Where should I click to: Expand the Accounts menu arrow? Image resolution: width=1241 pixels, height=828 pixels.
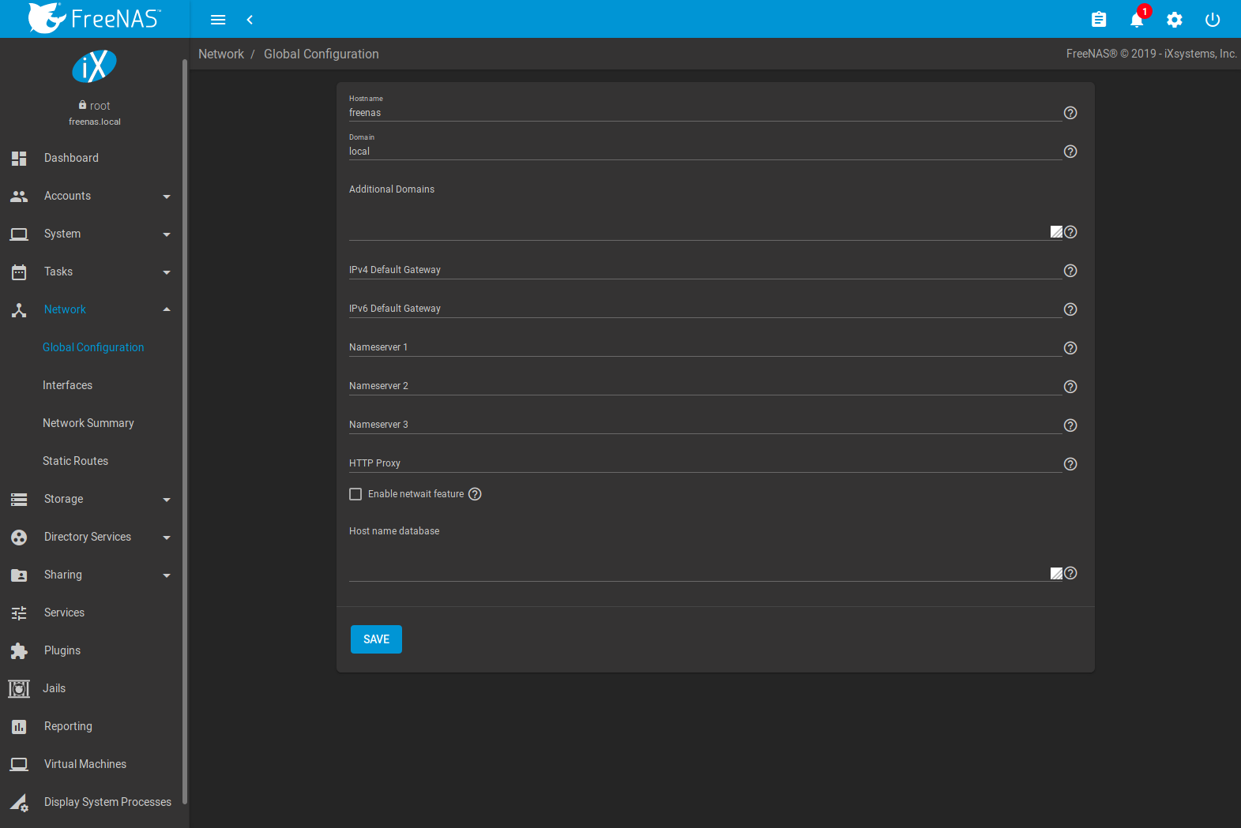tap(167, 197)
